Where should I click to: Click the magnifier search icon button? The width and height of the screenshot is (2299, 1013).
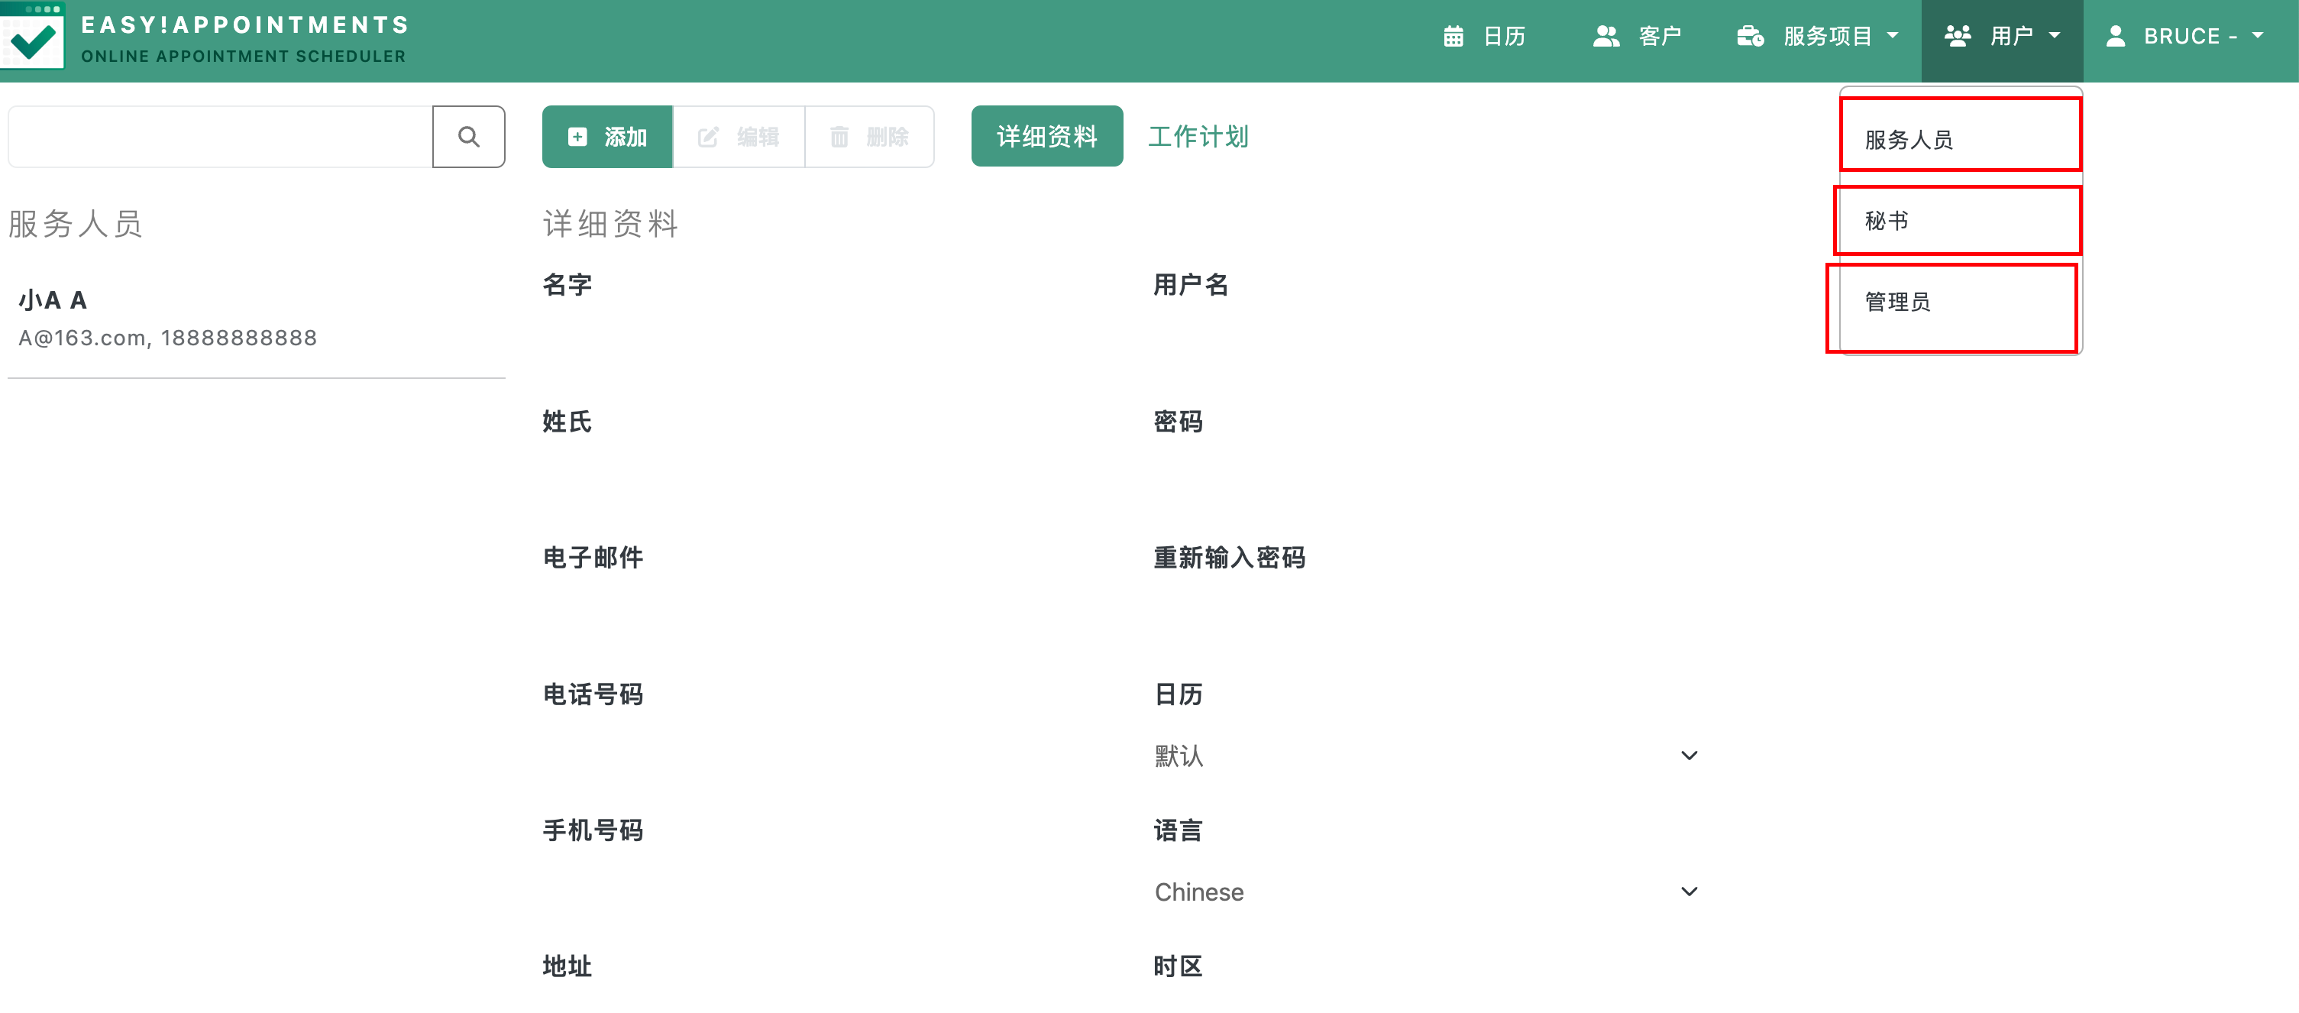pos(468,137)
